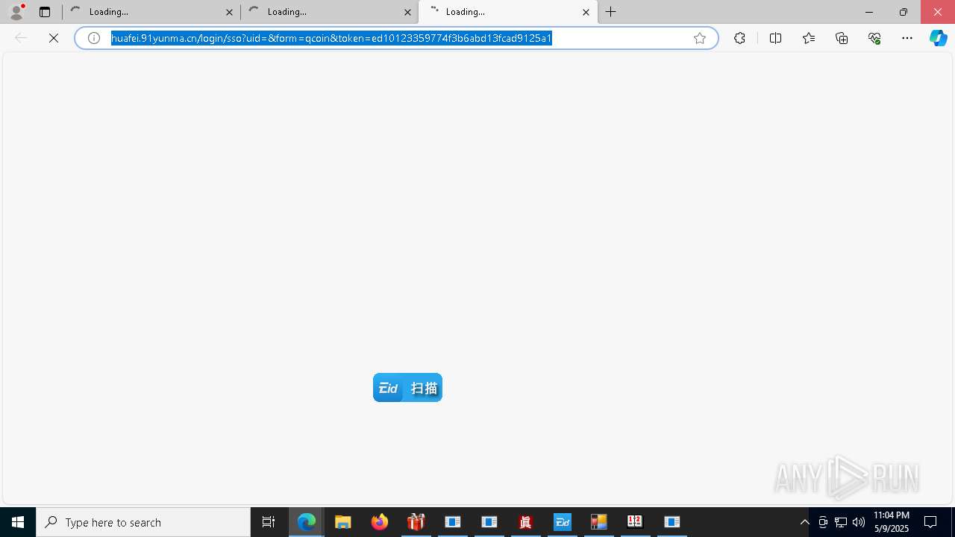Open the red Chinese character app in taskbar
The height and width of the screenshot is (537, 955).
click(x=526, y=522)
